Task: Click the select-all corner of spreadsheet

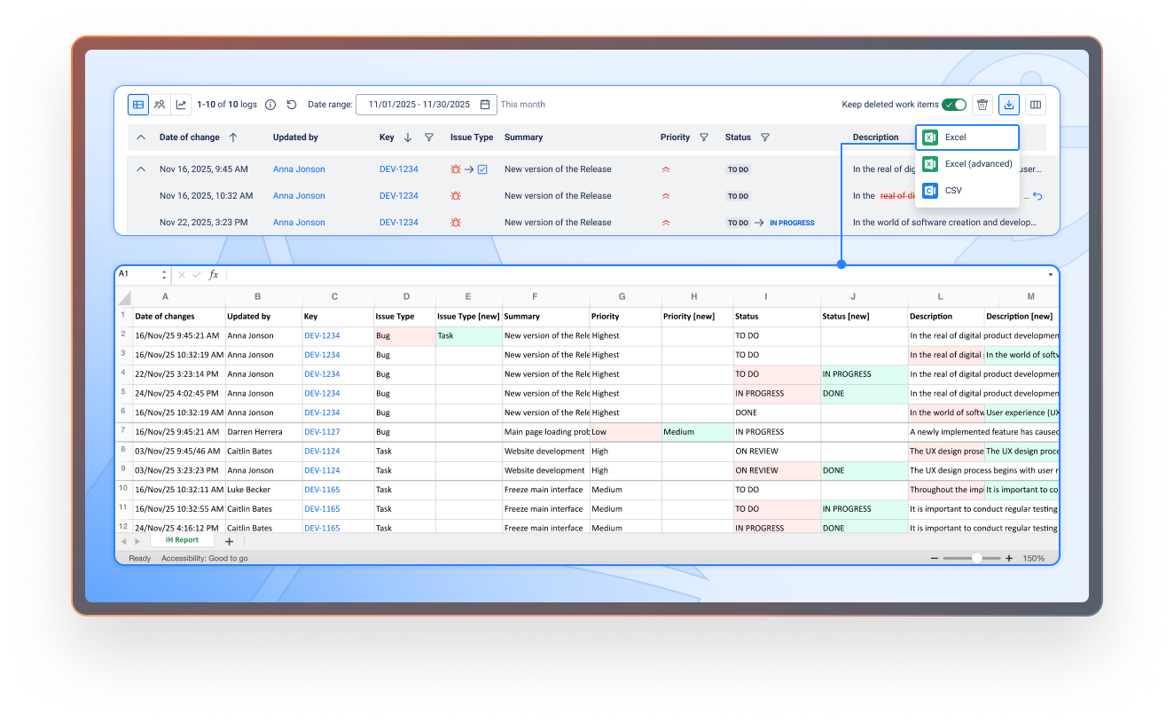Action: (125, 297)
